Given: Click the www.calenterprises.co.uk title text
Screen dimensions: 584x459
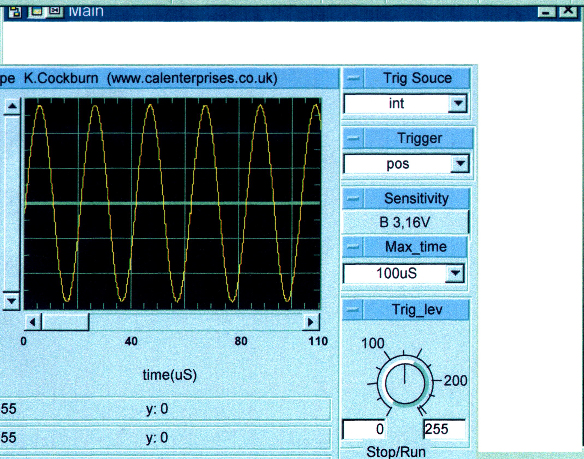Looking at the screenshot, I should pos(192,78).
